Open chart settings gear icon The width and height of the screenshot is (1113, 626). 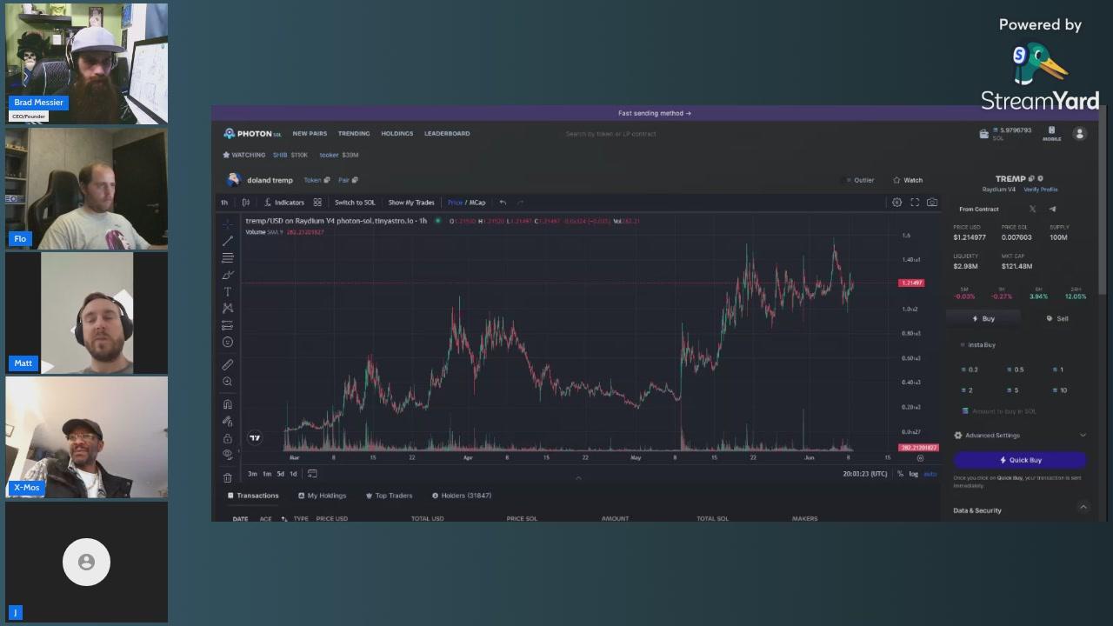point(896,203)
